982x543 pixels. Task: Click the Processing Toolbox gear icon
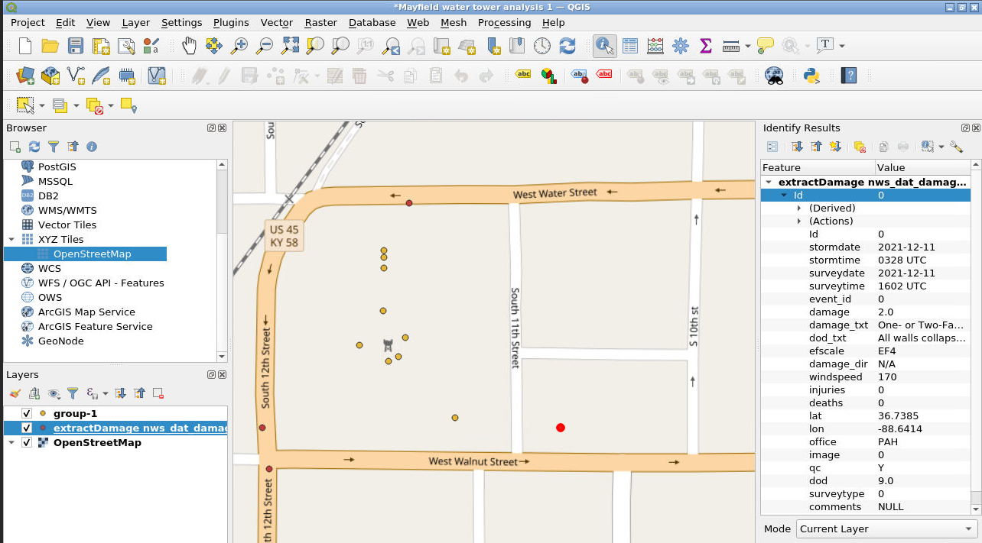coord(680,46)
